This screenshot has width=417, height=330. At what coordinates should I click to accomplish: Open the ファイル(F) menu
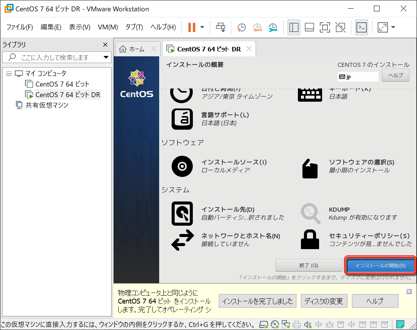point(20,27)
